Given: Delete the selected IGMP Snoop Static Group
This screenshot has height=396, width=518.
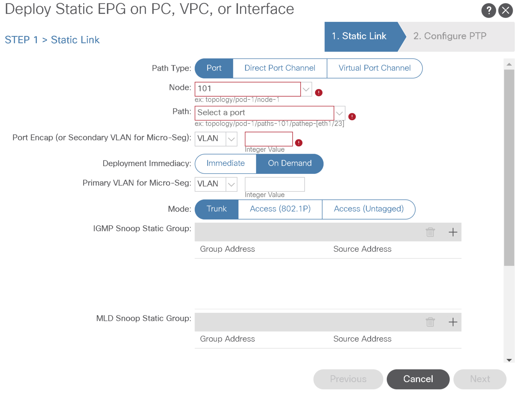Looking at the screenshot, I should tap(430, 232).
